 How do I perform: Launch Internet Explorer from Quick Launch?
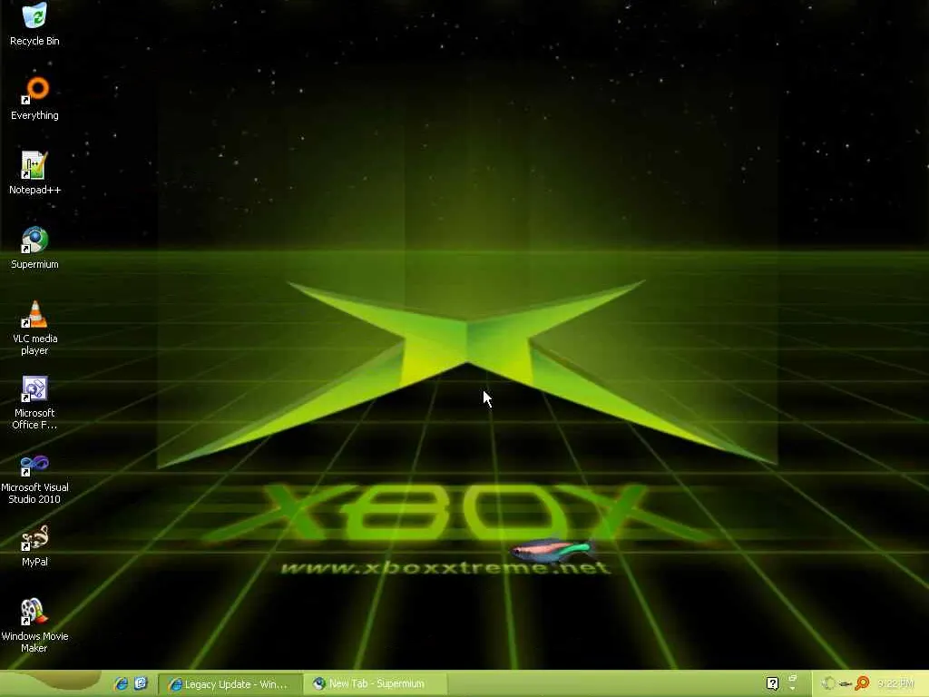point(122,684)
